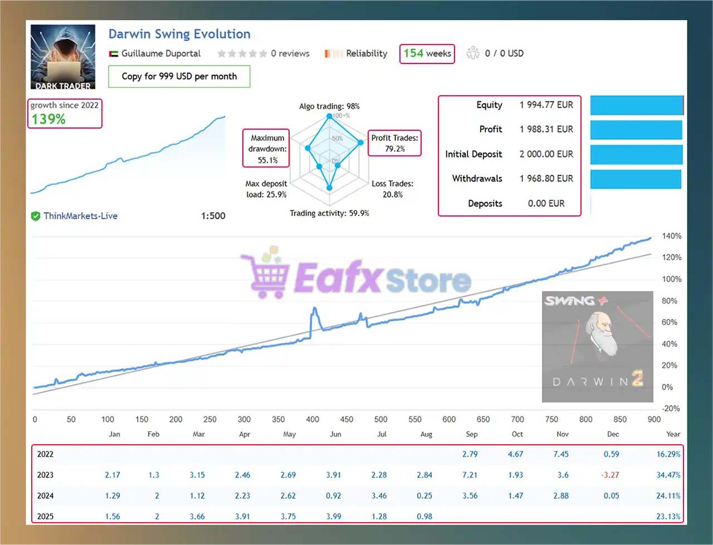
Task: Click the 1:500 leverage value
Action: 213,216
